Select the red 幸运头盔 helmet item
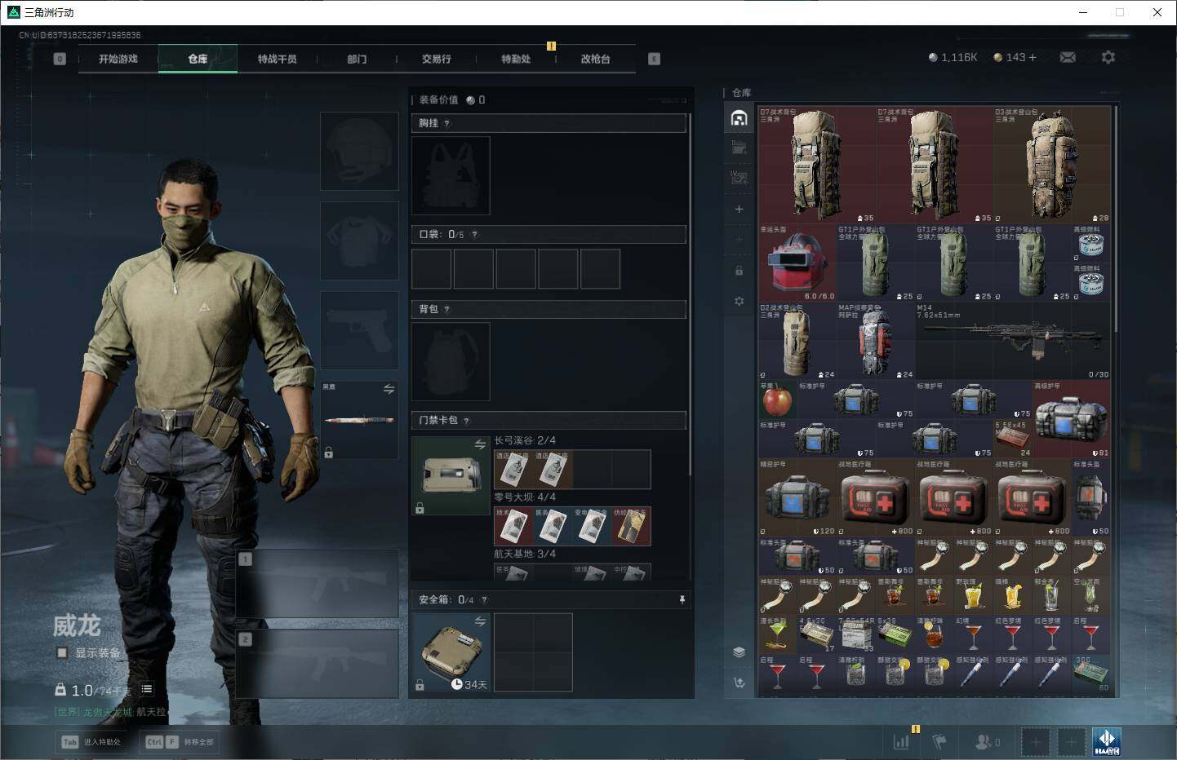Viewport: 1177px width, 760px height. [797, 263]
